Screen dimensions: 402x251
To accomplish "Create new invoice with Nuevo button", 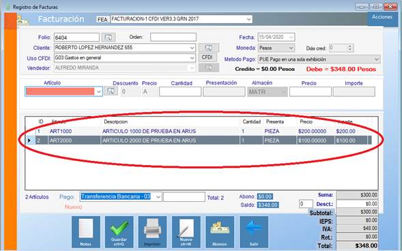I will click(186, 232).
